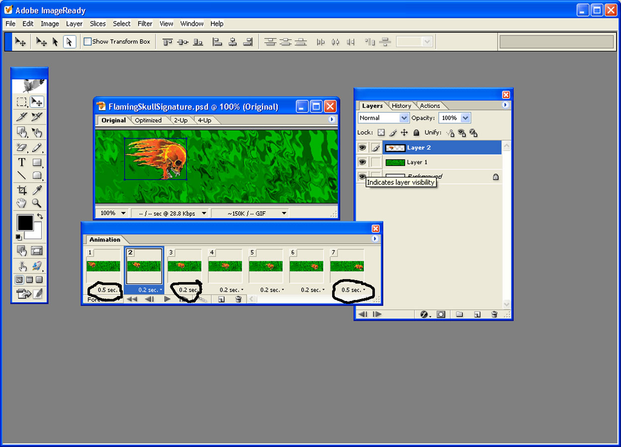Switch to the Actions tab
The width and height of the screenshot is (621, 447).
point(430,106)
